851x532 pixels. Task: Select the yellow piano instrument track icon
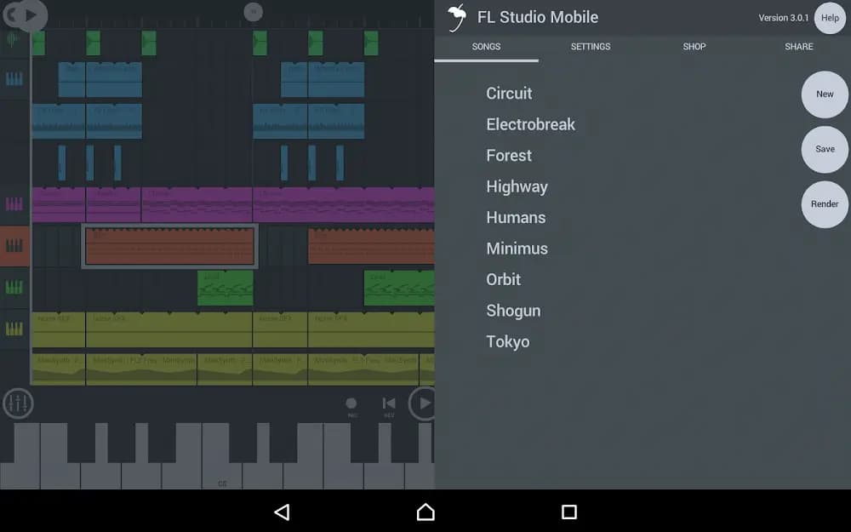pos(15,328)
